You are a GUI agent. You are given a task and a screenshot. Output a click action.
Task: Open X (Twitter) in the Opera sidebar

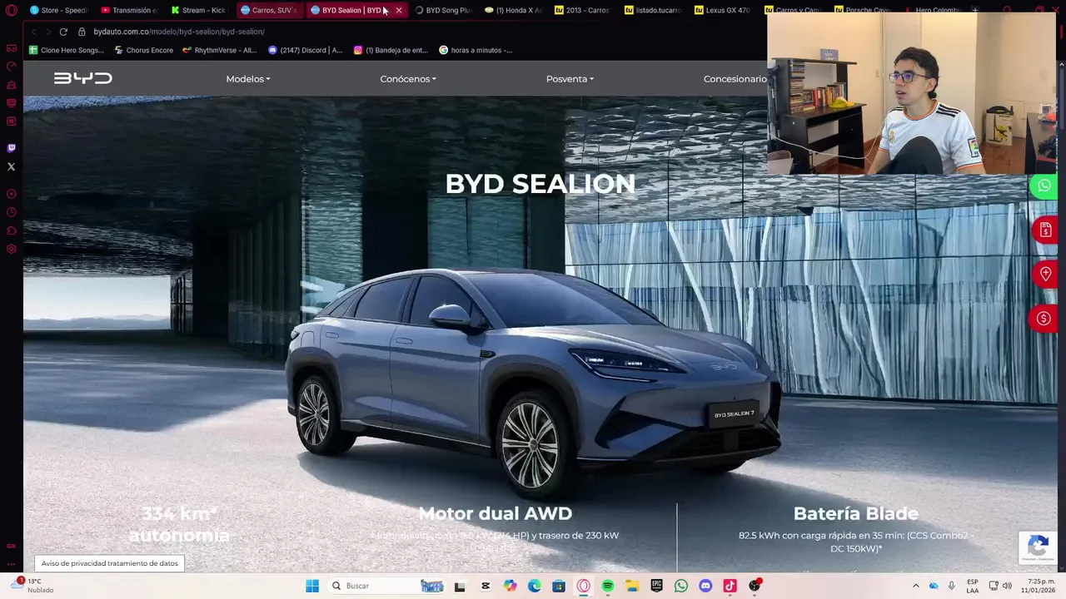click(x=11, y=166)
